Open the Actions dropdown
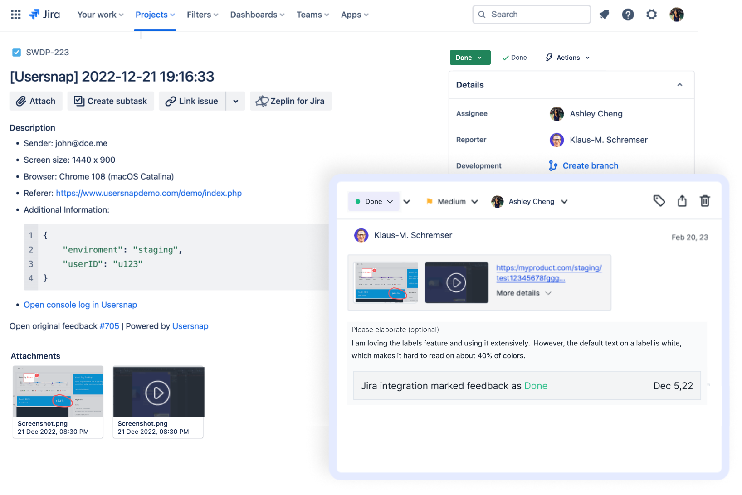The image size is (742, 495). [567, 58]
